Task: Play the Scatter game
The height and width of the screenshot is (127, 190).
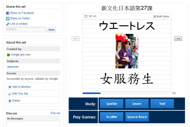Action: (x=112, y=117)
